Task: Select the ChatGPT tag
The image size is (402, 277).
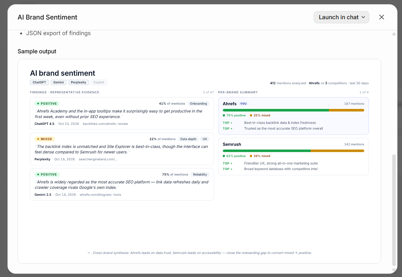Action: click(39, 83)
